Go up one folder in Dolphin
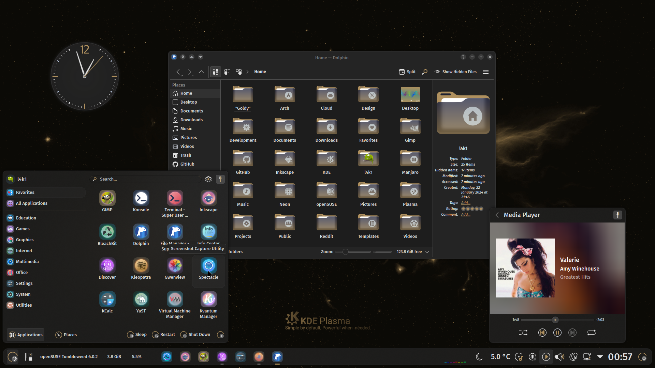The image size is (655, 368). (201, 72)
